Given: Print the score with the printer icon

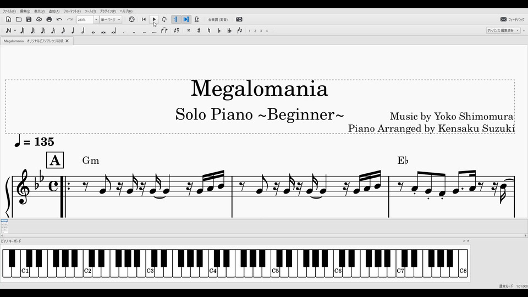Looking at the screenshot, I should click(49, 20).
